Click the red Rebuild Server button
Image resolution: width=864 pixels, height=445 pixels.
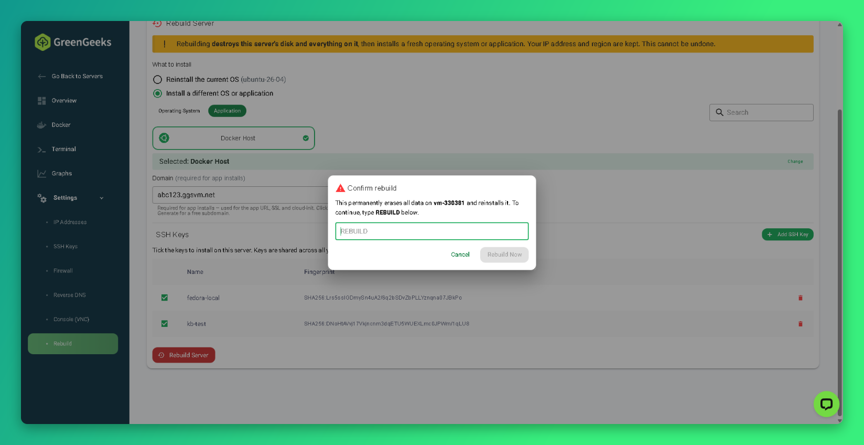click(183, 355)
